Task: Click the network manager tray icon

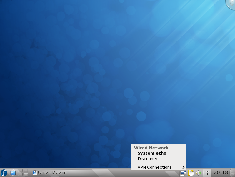Action: tap(183, 173)
